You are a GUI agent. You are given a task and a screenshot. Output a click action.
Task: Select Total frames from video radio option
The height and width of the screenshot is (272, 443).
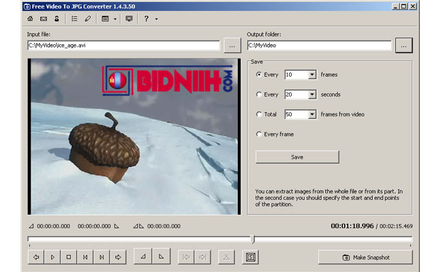point(259,114)
